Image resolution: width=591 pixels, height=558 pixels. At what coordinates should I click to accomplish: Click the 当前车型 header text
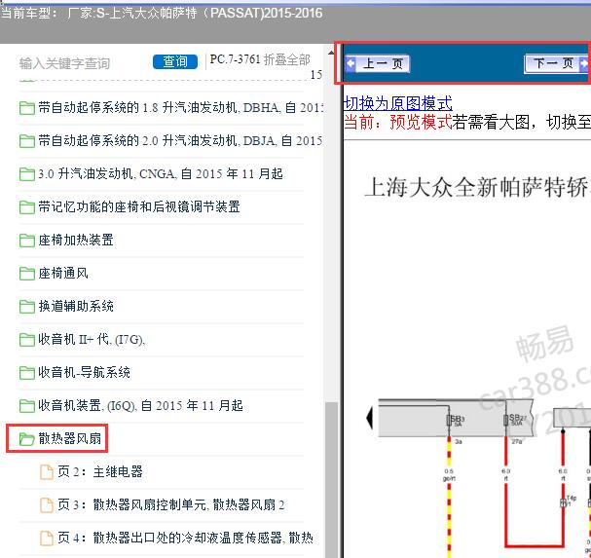162,14
